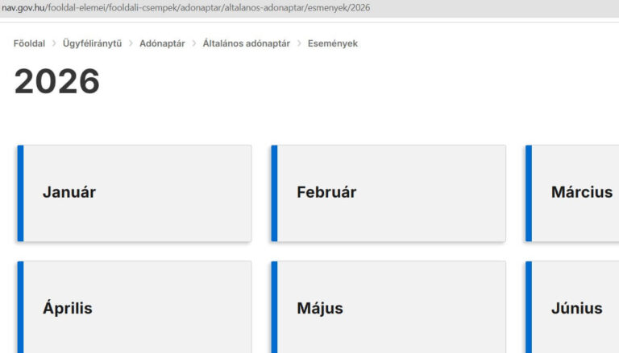Click blue accent bar on Január card
Screen dimensions: 619x353
pyautogui.click(x=20, y=193)
